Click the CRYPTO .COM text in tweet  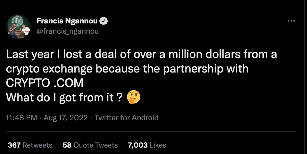[x=45, y=83]
